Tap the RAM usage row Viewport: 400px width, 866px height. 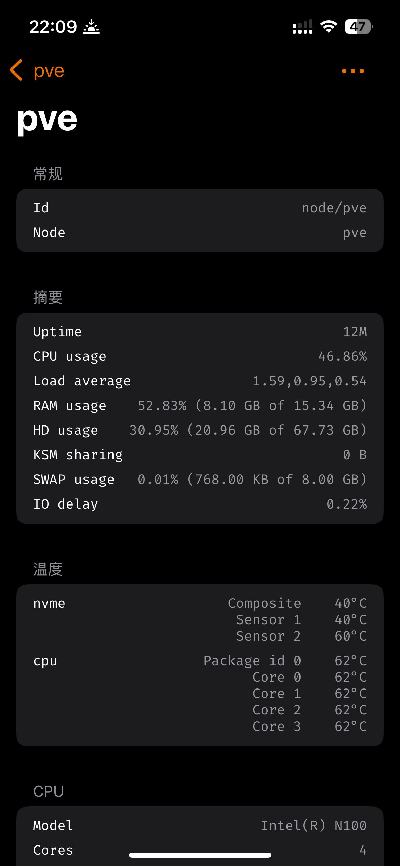pyautogui.click(x=200, y=406)
